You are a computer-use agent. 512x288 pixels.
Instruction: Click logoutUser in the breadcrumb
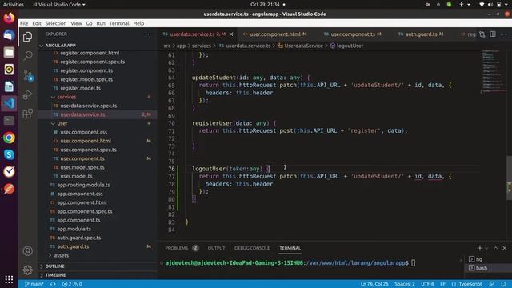coord(350,46)
